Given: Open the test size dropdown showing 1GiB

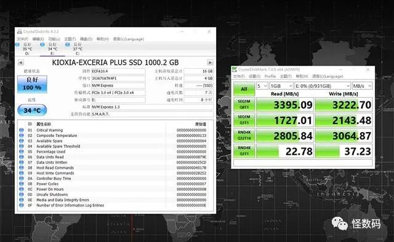Looking at the screenshot, I should click(x=281, y=86).
